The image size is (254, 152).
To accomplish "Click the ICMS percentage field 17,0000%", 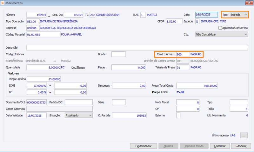I will pyautogui.click(x=37, y=86).
